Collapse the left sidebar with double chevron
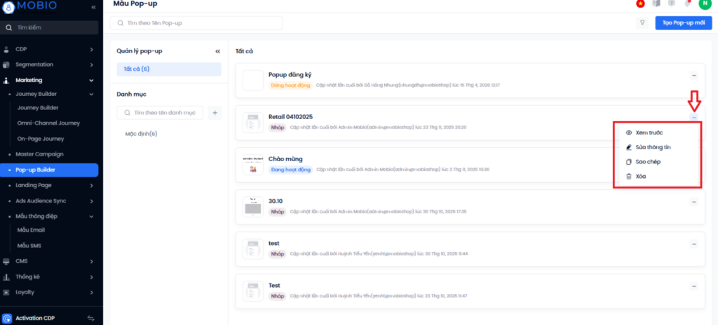This screenshot has height=325, width=718. tap(93, 7)
